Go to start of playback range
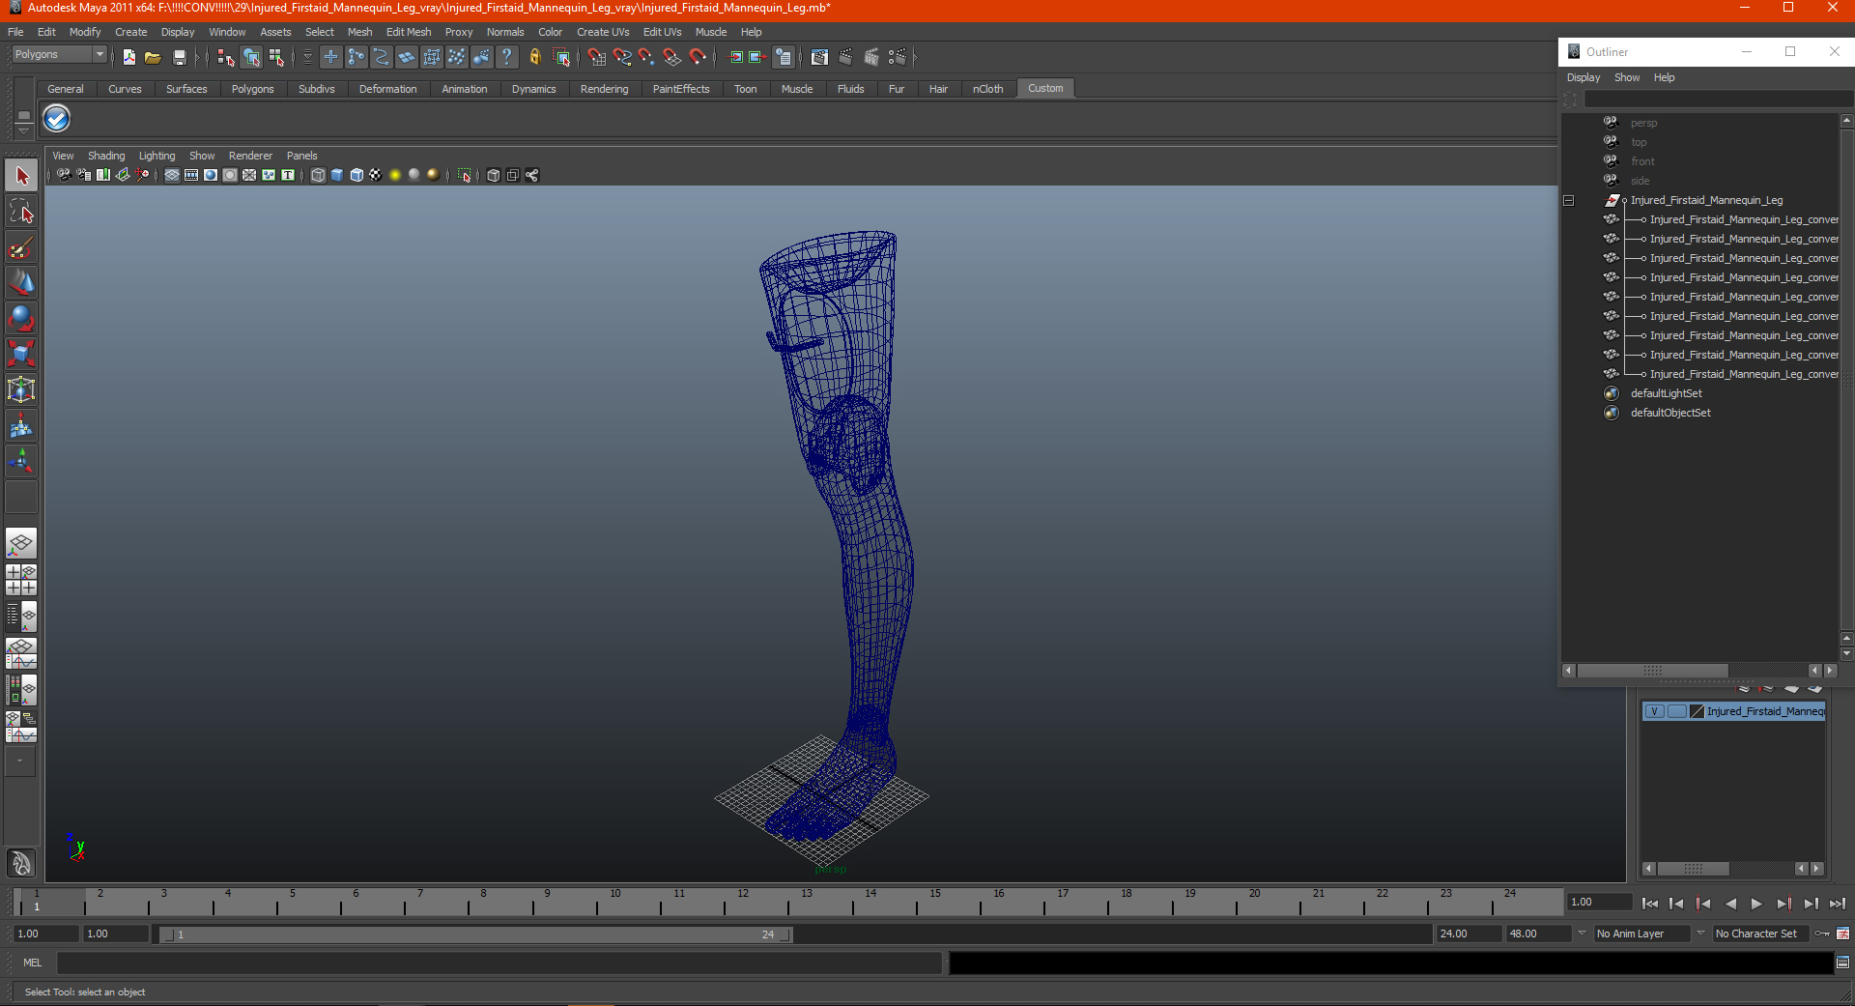The height and width of the screenshot is (1006, 1855). [x=1650, y=904]
